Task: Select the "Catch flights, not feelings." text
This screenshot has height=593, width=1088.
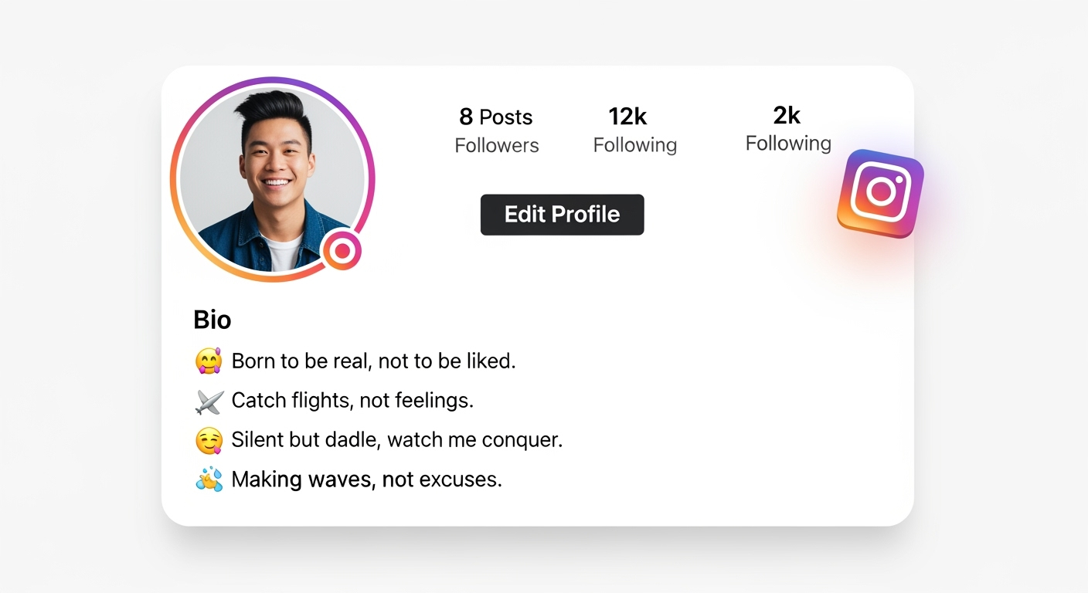Action: coord(352,401)
